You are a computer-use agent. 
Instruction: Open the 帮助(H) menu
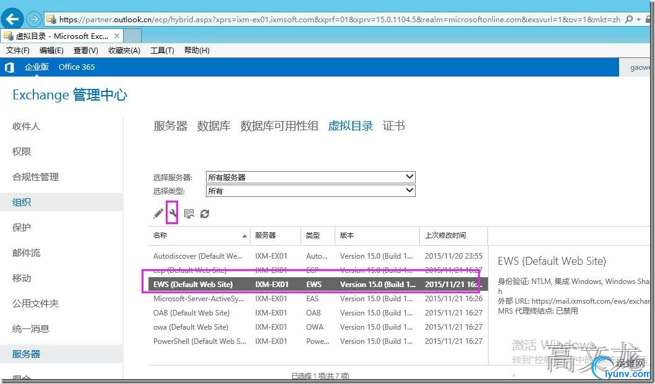coord(197,51)
